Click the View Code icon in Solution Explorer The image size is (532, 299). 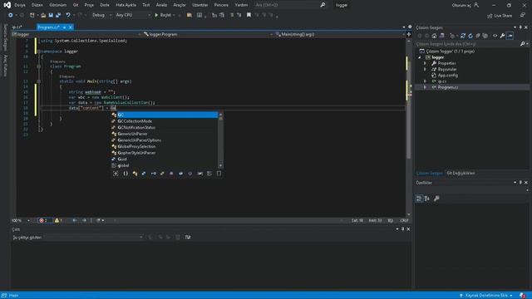[x=495, y=36]
